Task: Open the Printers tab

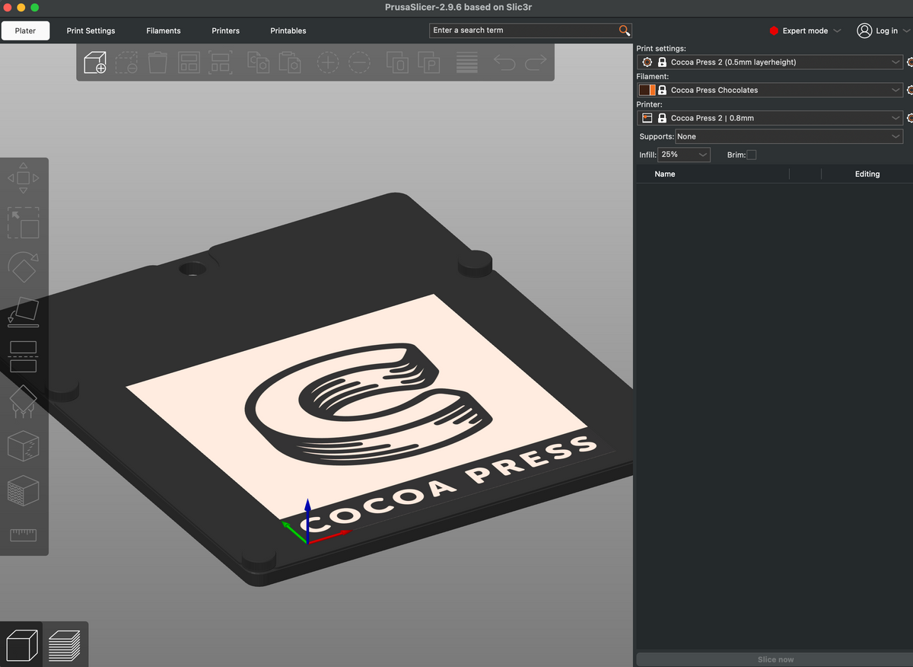Action: (225, 30)
